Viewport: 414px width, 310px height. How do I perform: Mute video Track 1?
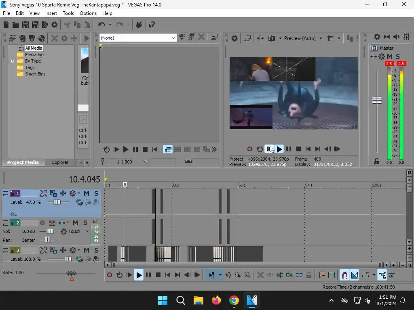pos(87,193)
